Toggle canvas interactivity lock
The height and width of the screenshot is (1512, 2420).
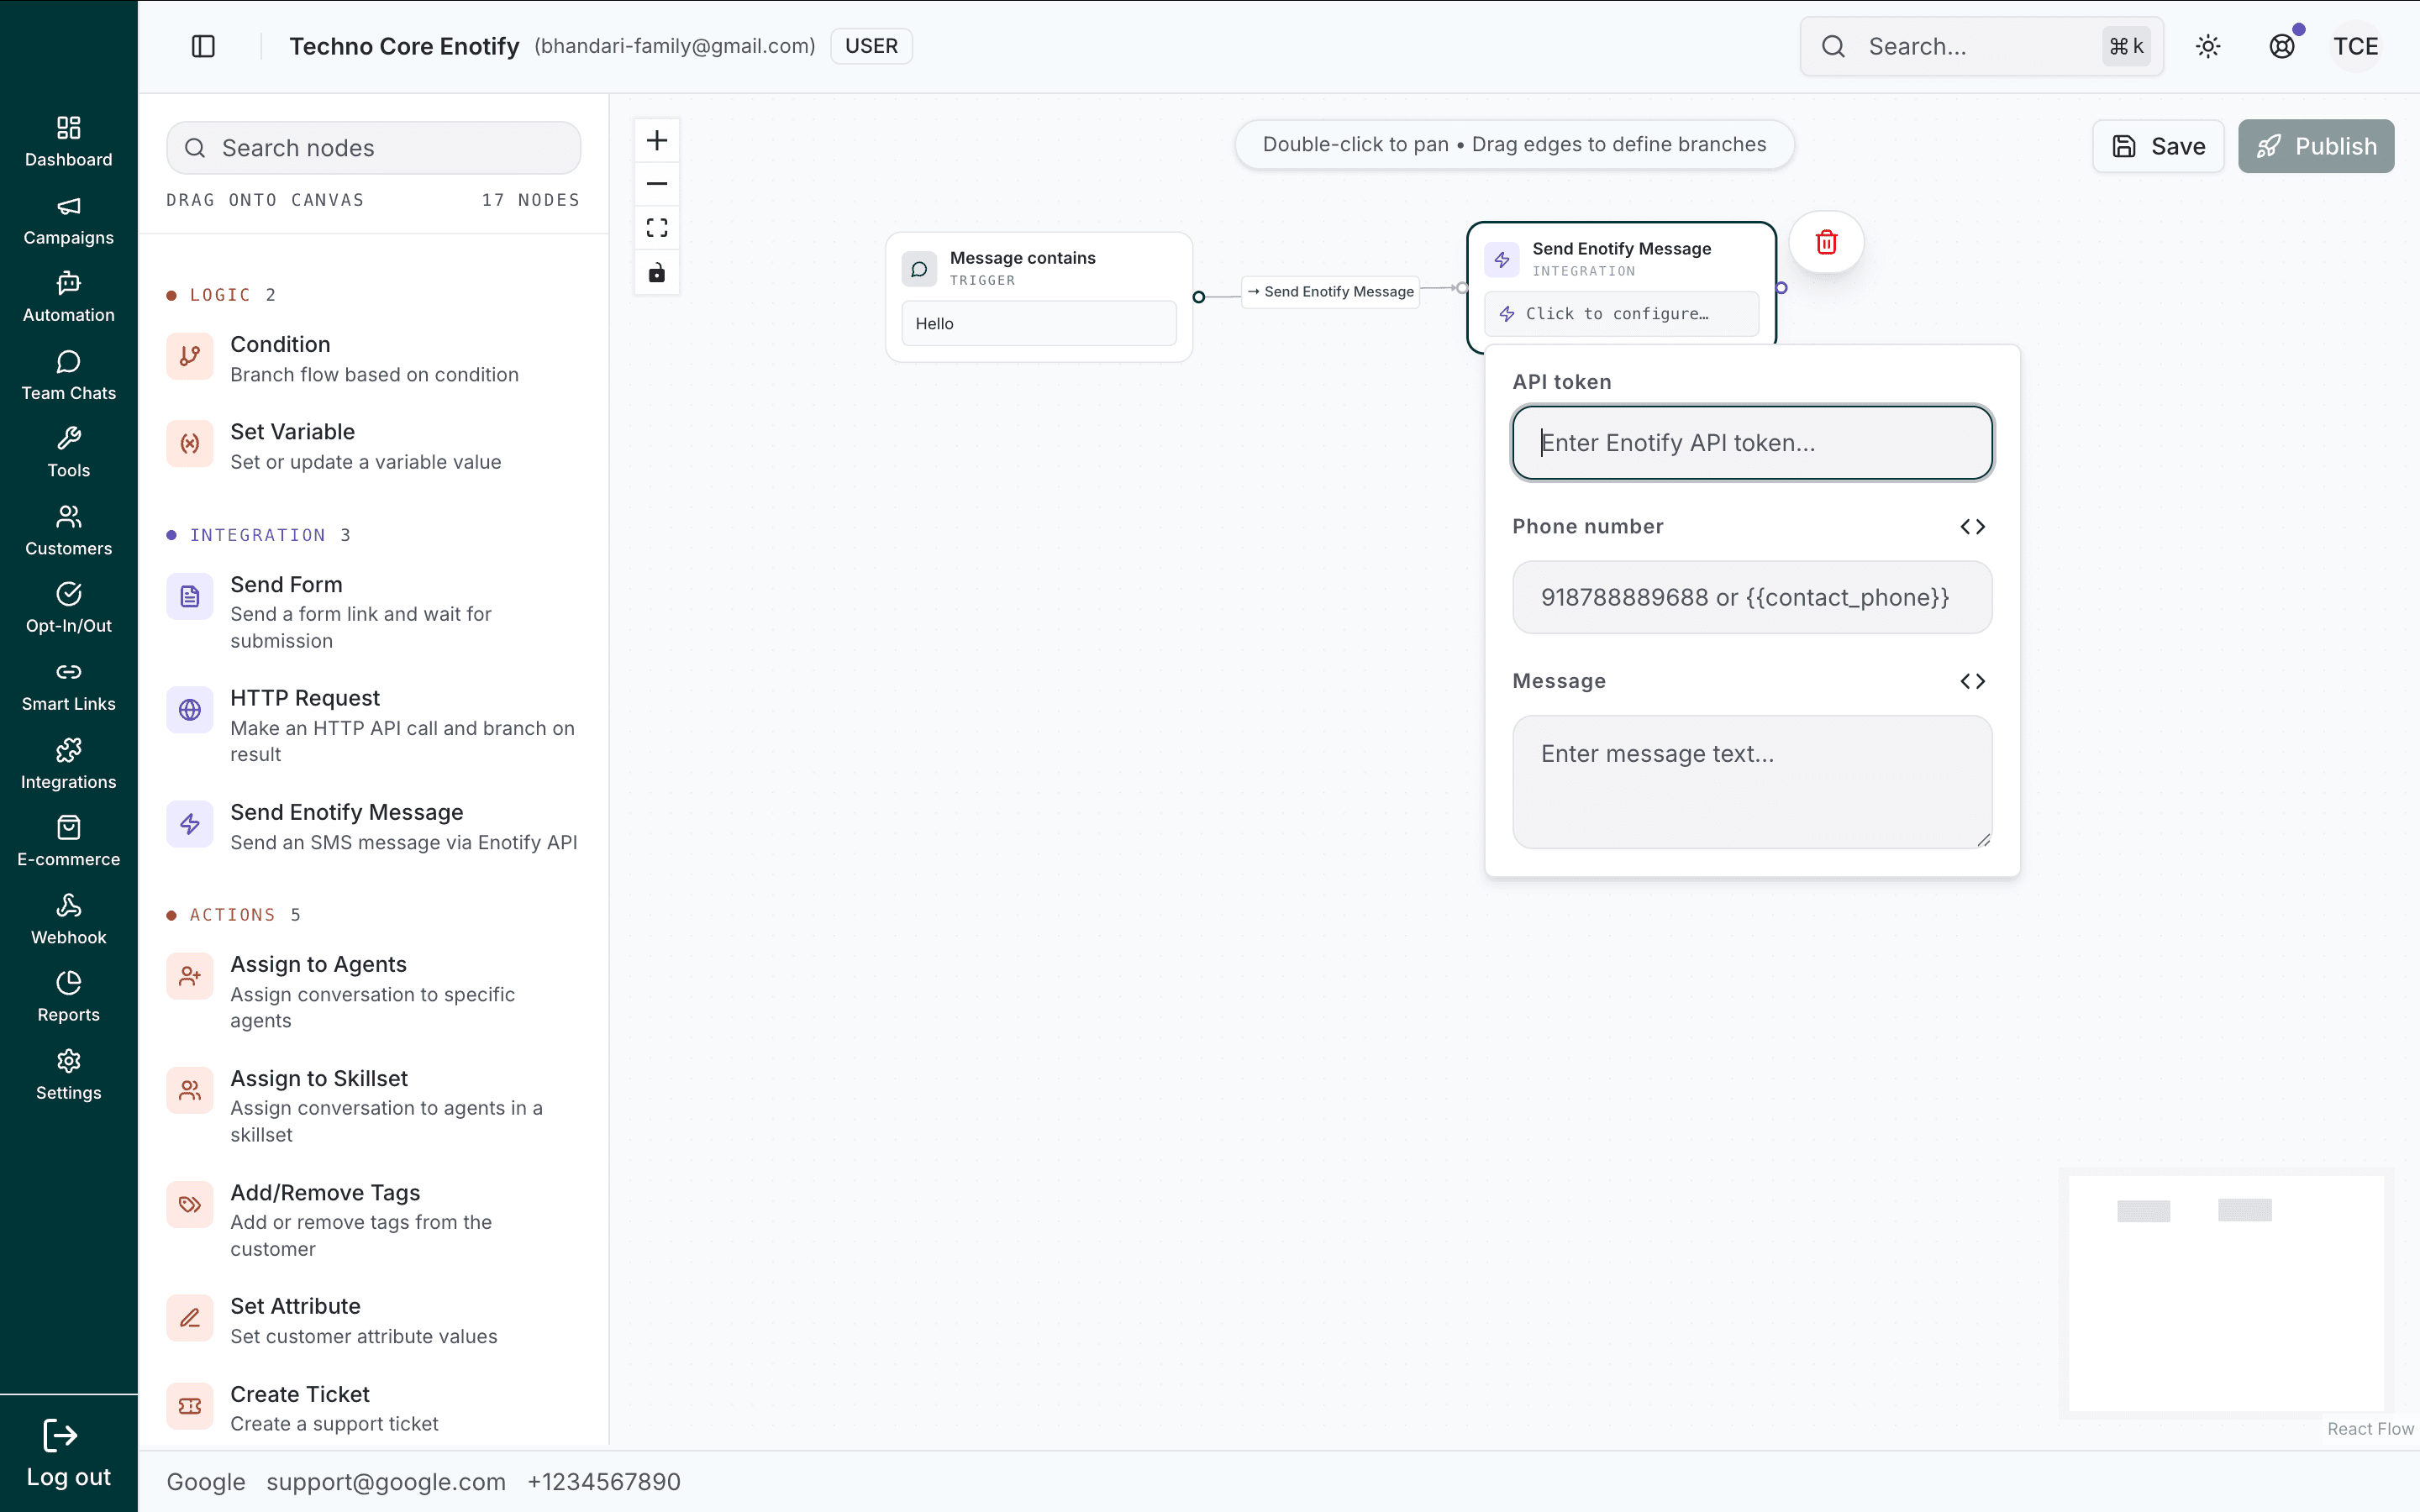click(657, 272)
